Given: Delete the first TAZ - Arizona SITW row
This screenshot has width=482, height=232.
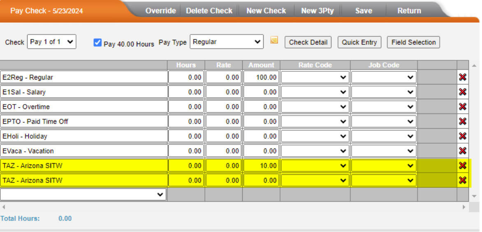Looking at the screenshot, I should pos(462,166).
